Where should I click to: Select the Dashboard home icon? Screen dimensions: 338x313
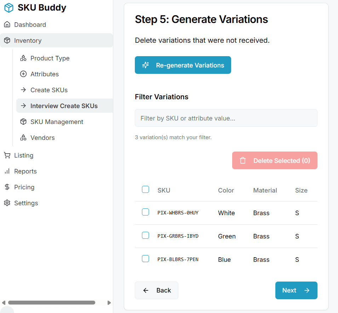pos(7,24)
